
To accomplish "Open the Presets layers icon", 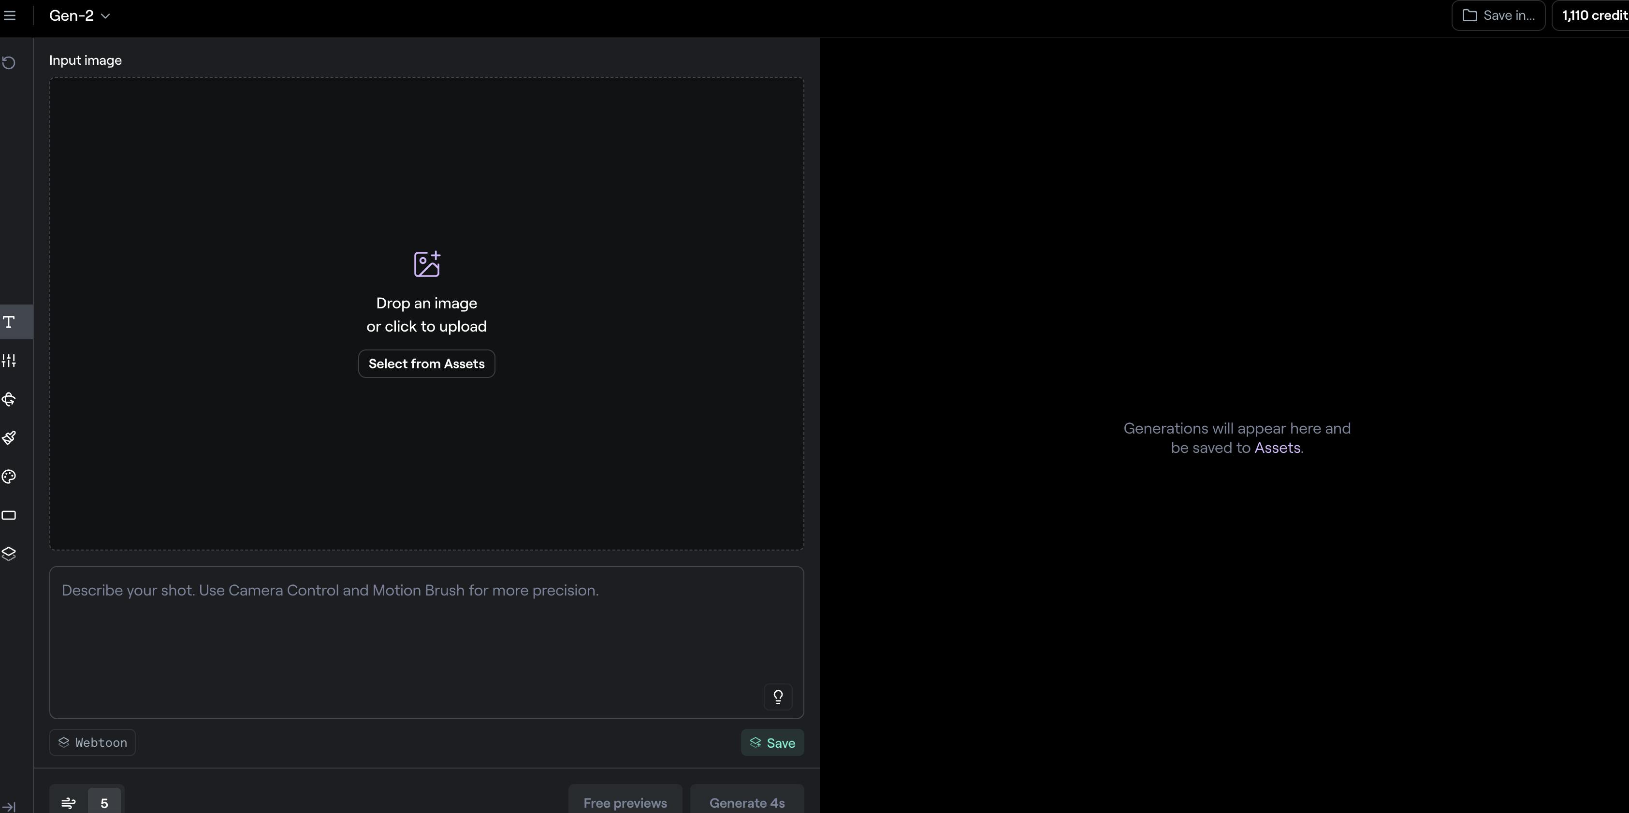I will (x=9, y=554).
